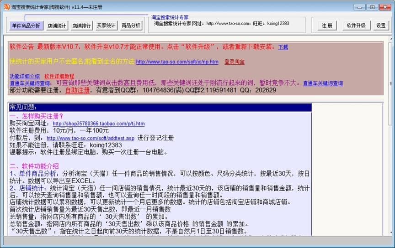Viewport: 395px width, 248px height.
Task: Switch to the 店铺统计 tab
Action: click(57, 26)
